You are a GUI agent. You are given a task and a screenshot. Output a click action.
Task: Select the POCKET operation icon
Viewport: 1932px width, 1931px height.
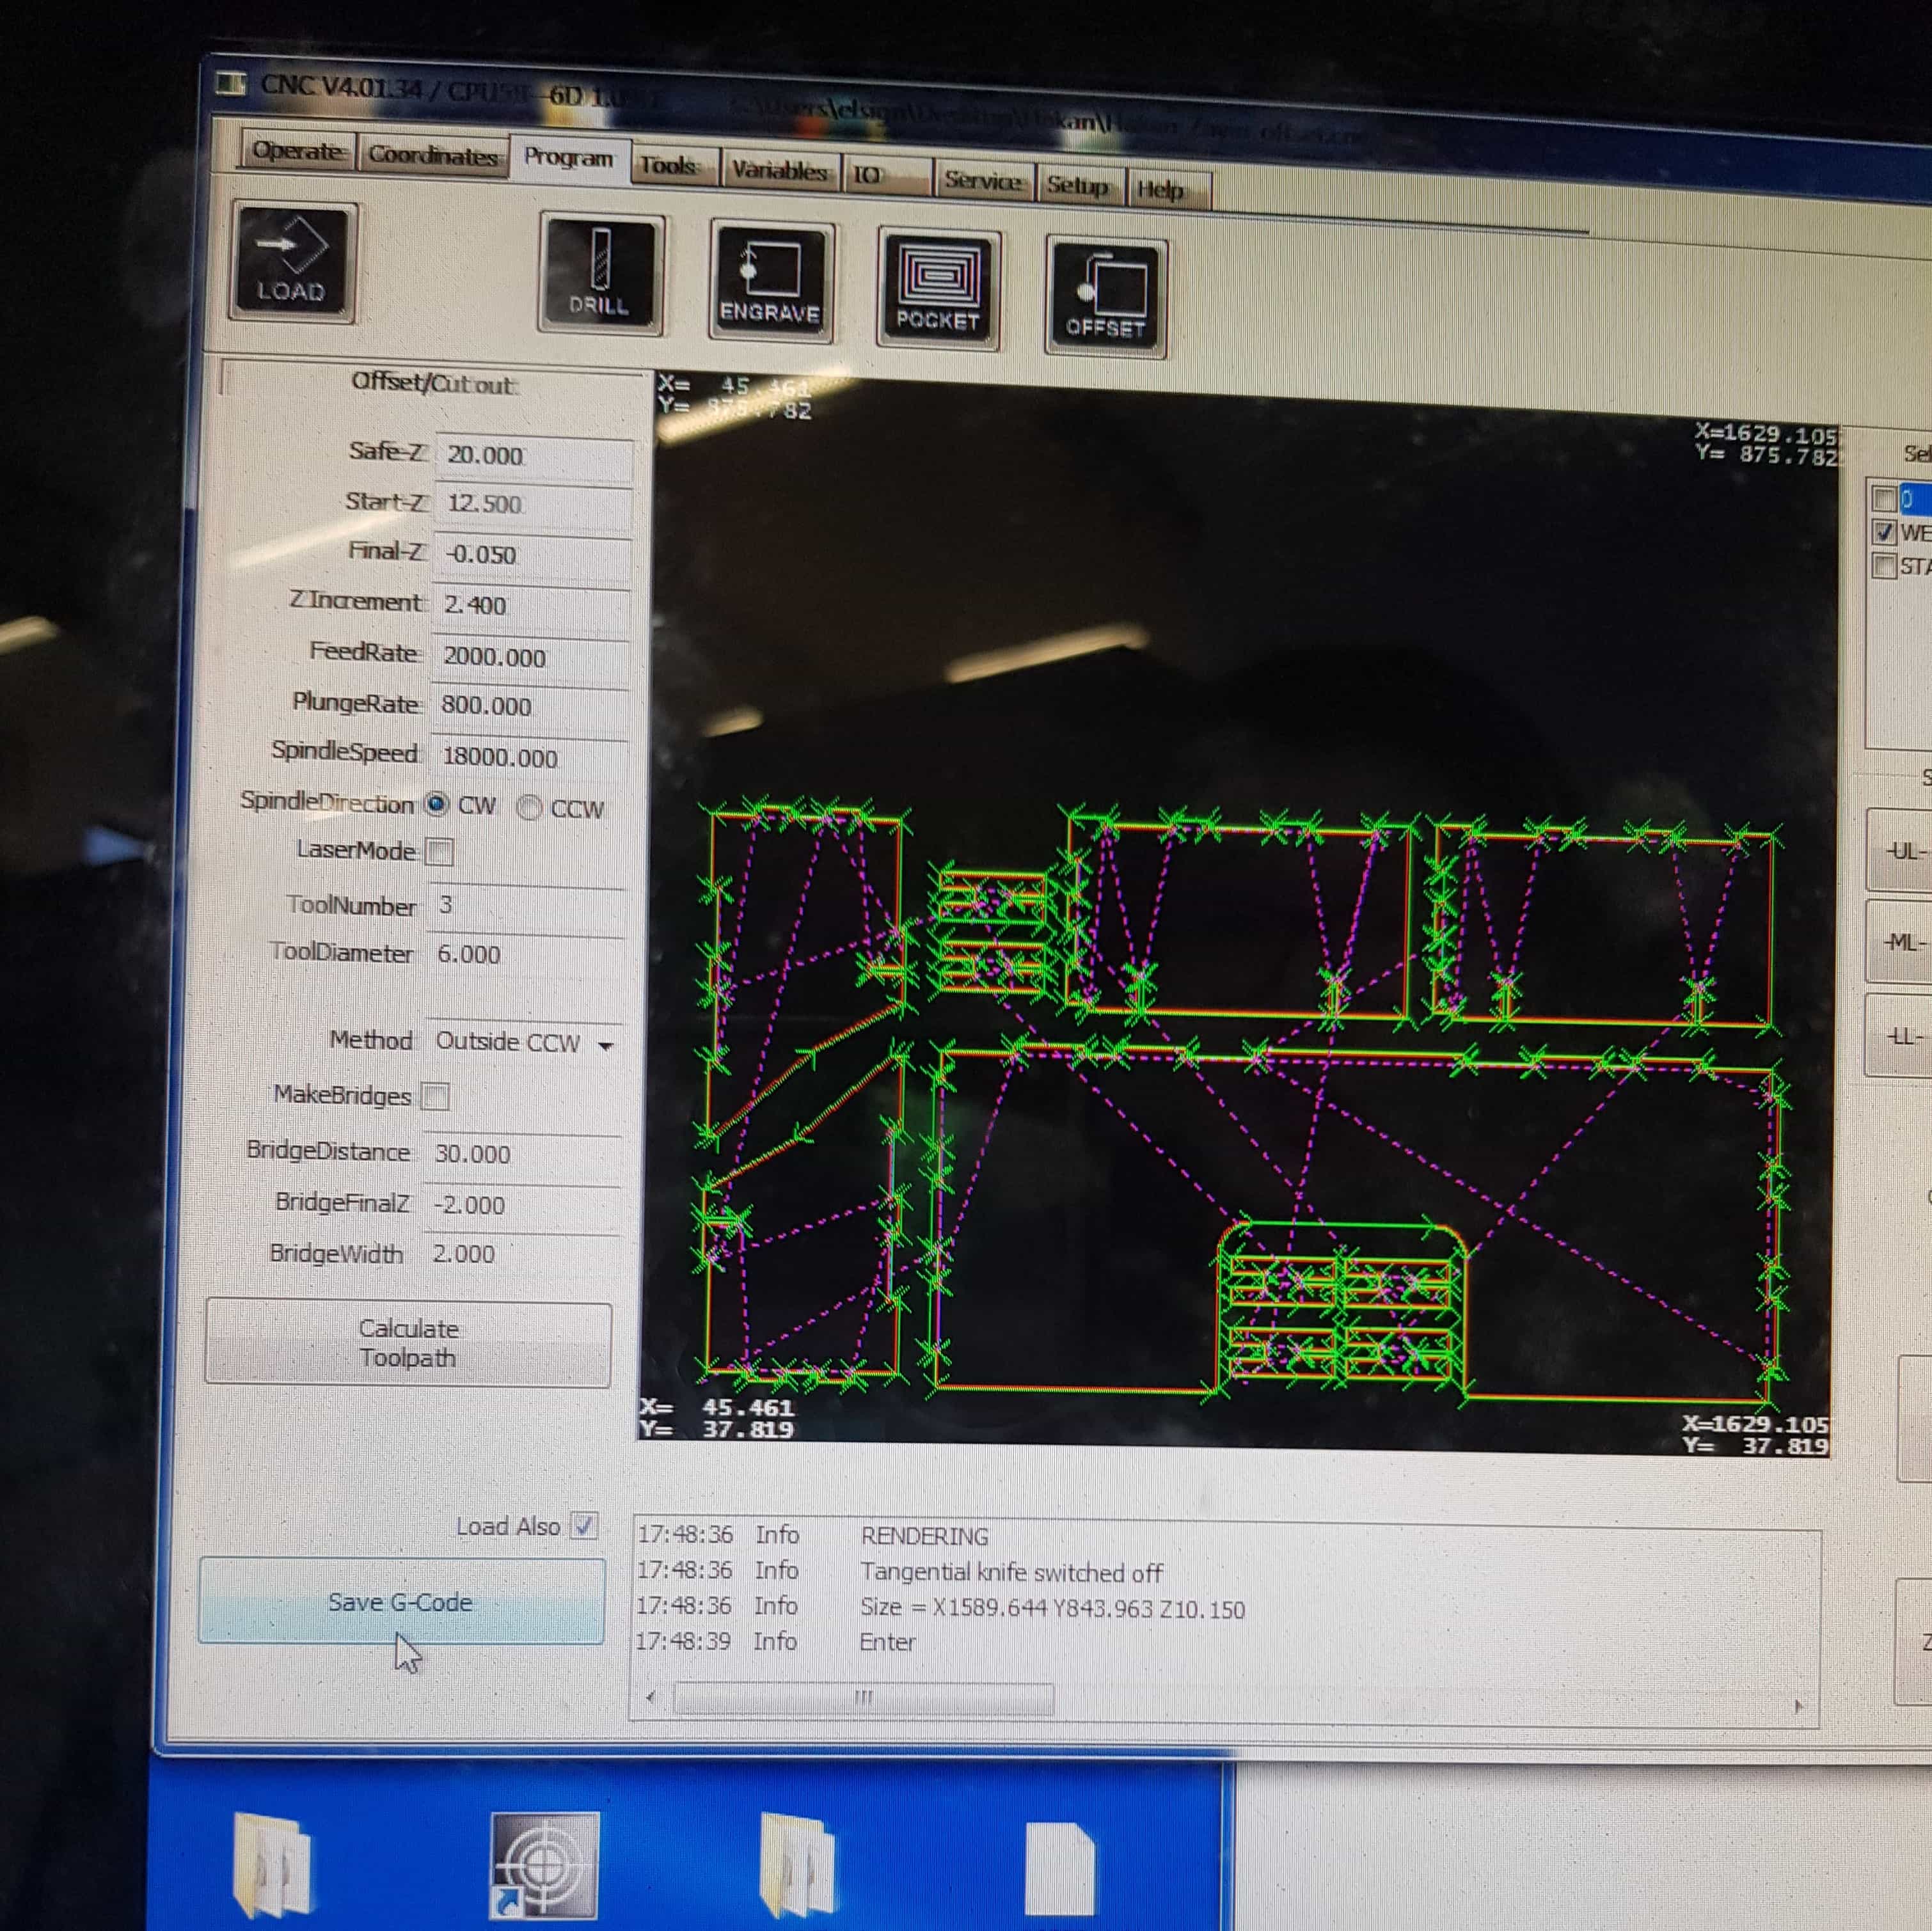coord(938,289)
